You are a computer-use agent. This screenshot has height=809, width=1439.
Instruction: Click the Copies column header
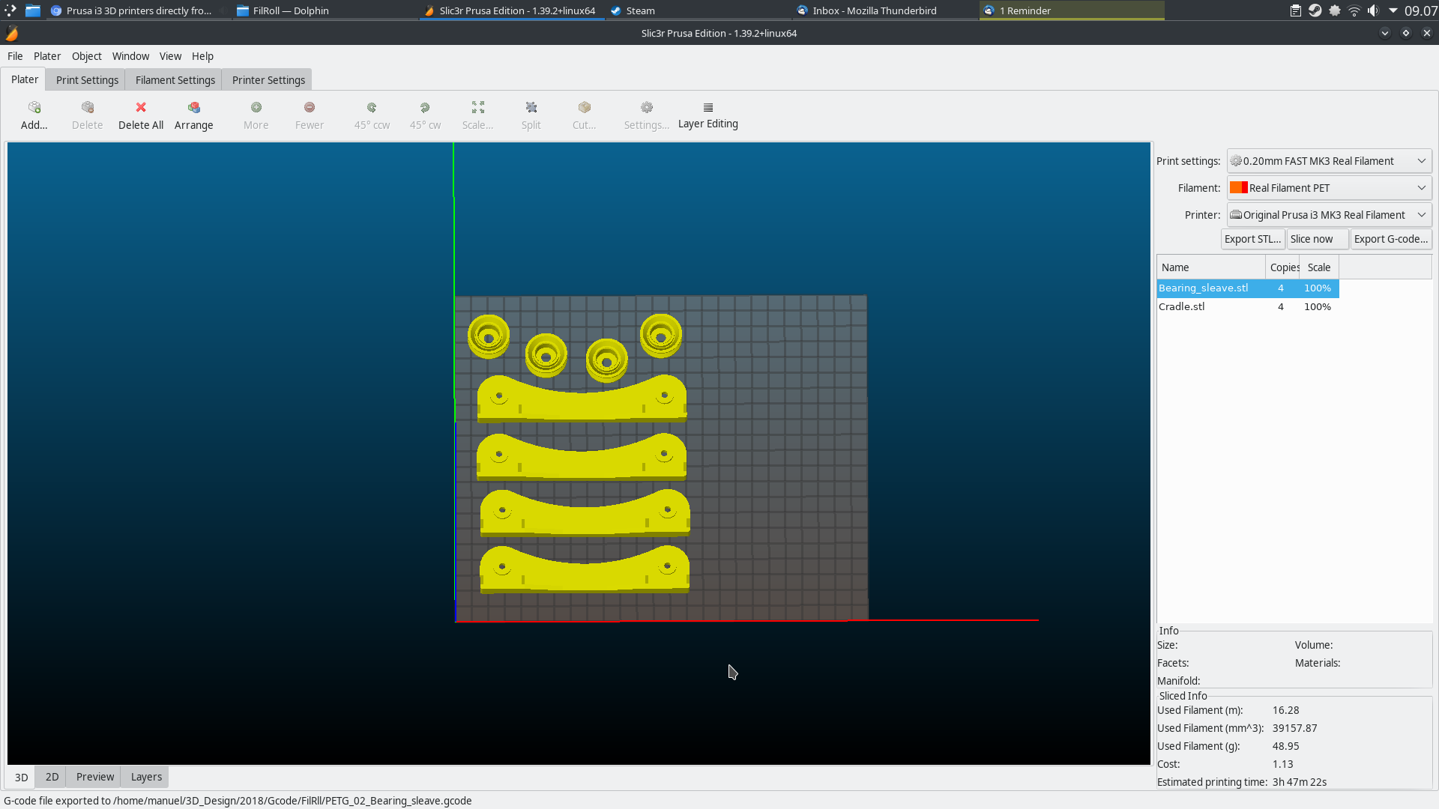tap(1282, 267)
